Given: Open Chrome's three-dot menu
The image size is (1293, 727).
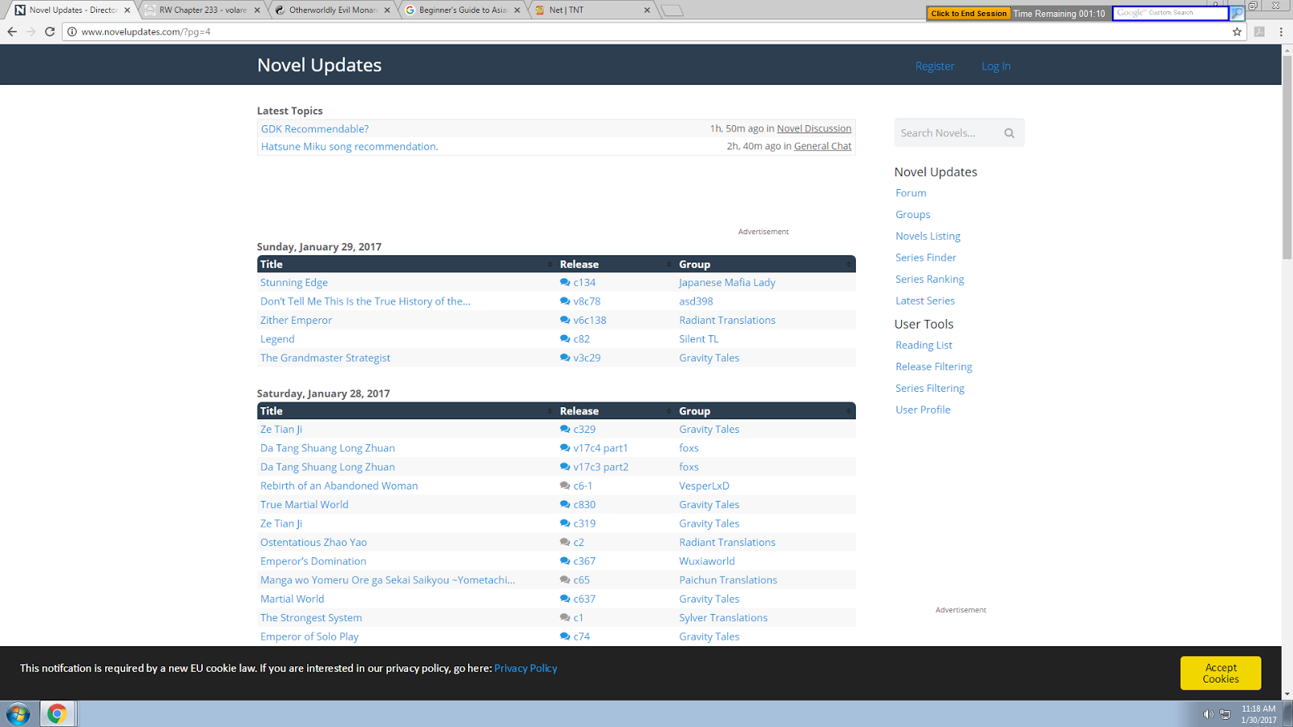Looking at the screenshot, I should 1279,32.
